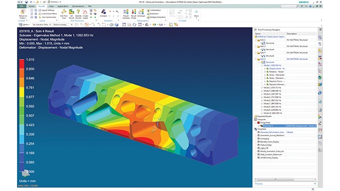Select the Results ribbon tab
The width and height of the screenshot is (340, 191).
pyautogui.click(x=41, y=6)
